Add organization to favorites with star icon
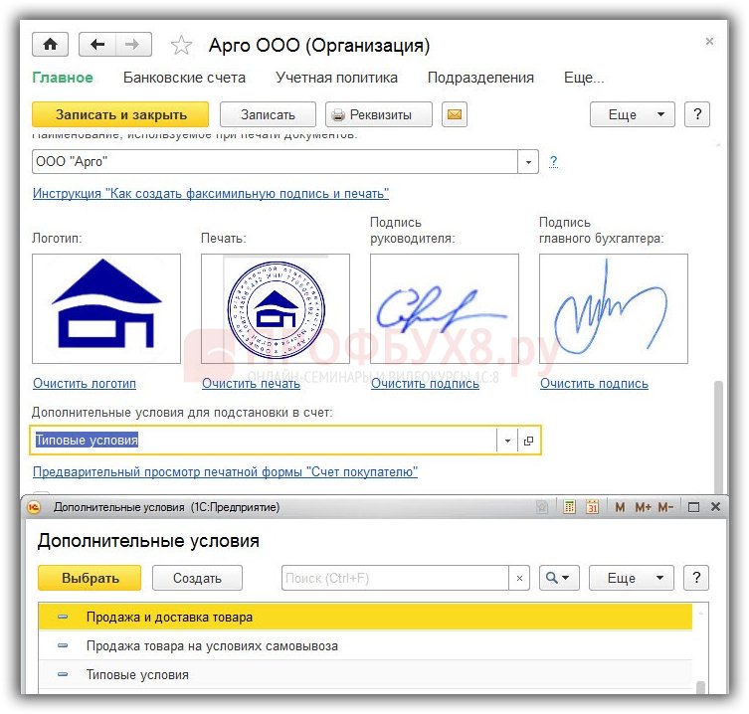This screenshot has width=749, height=714. (181, 46)
